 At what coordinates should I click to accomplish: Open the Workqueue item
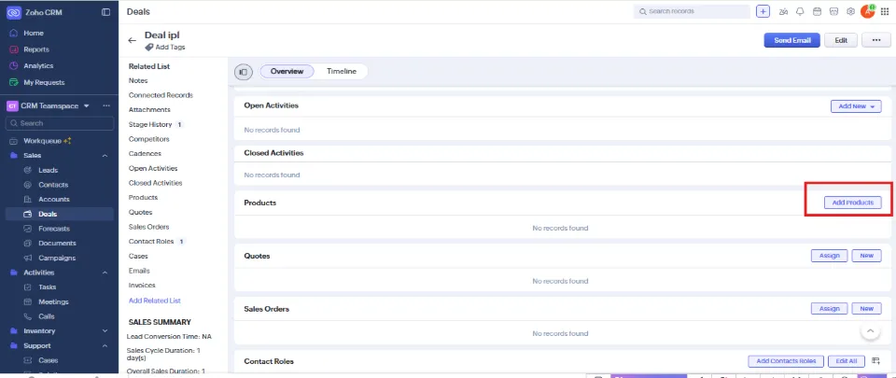pos(47,141)
